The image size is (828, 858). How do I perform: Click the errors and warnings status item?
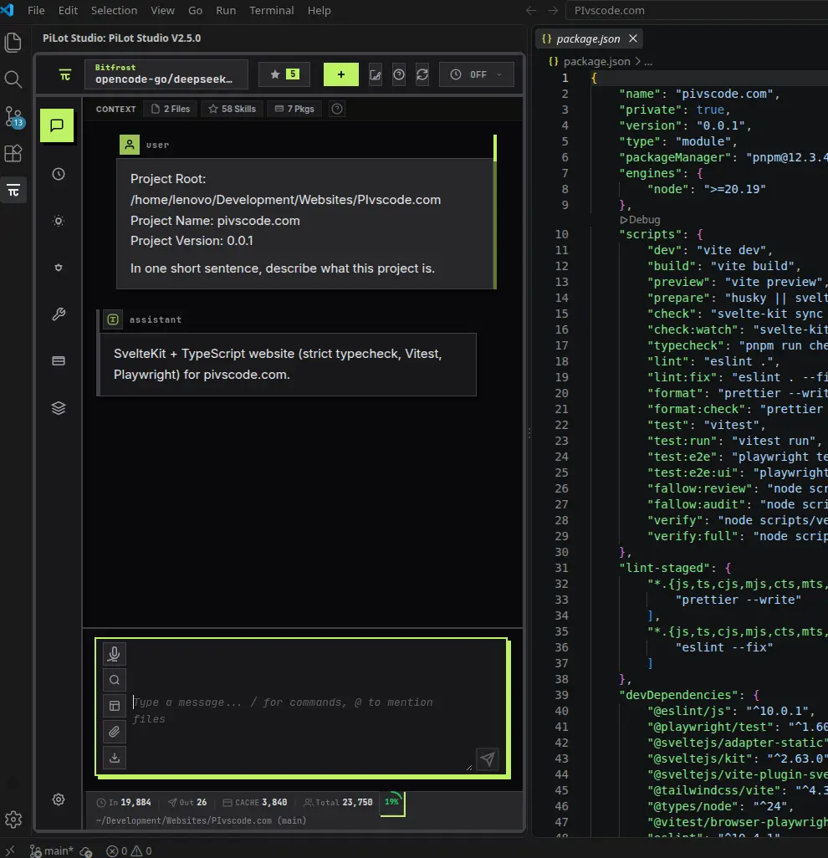pyautogui.click(x=129, y=850)
